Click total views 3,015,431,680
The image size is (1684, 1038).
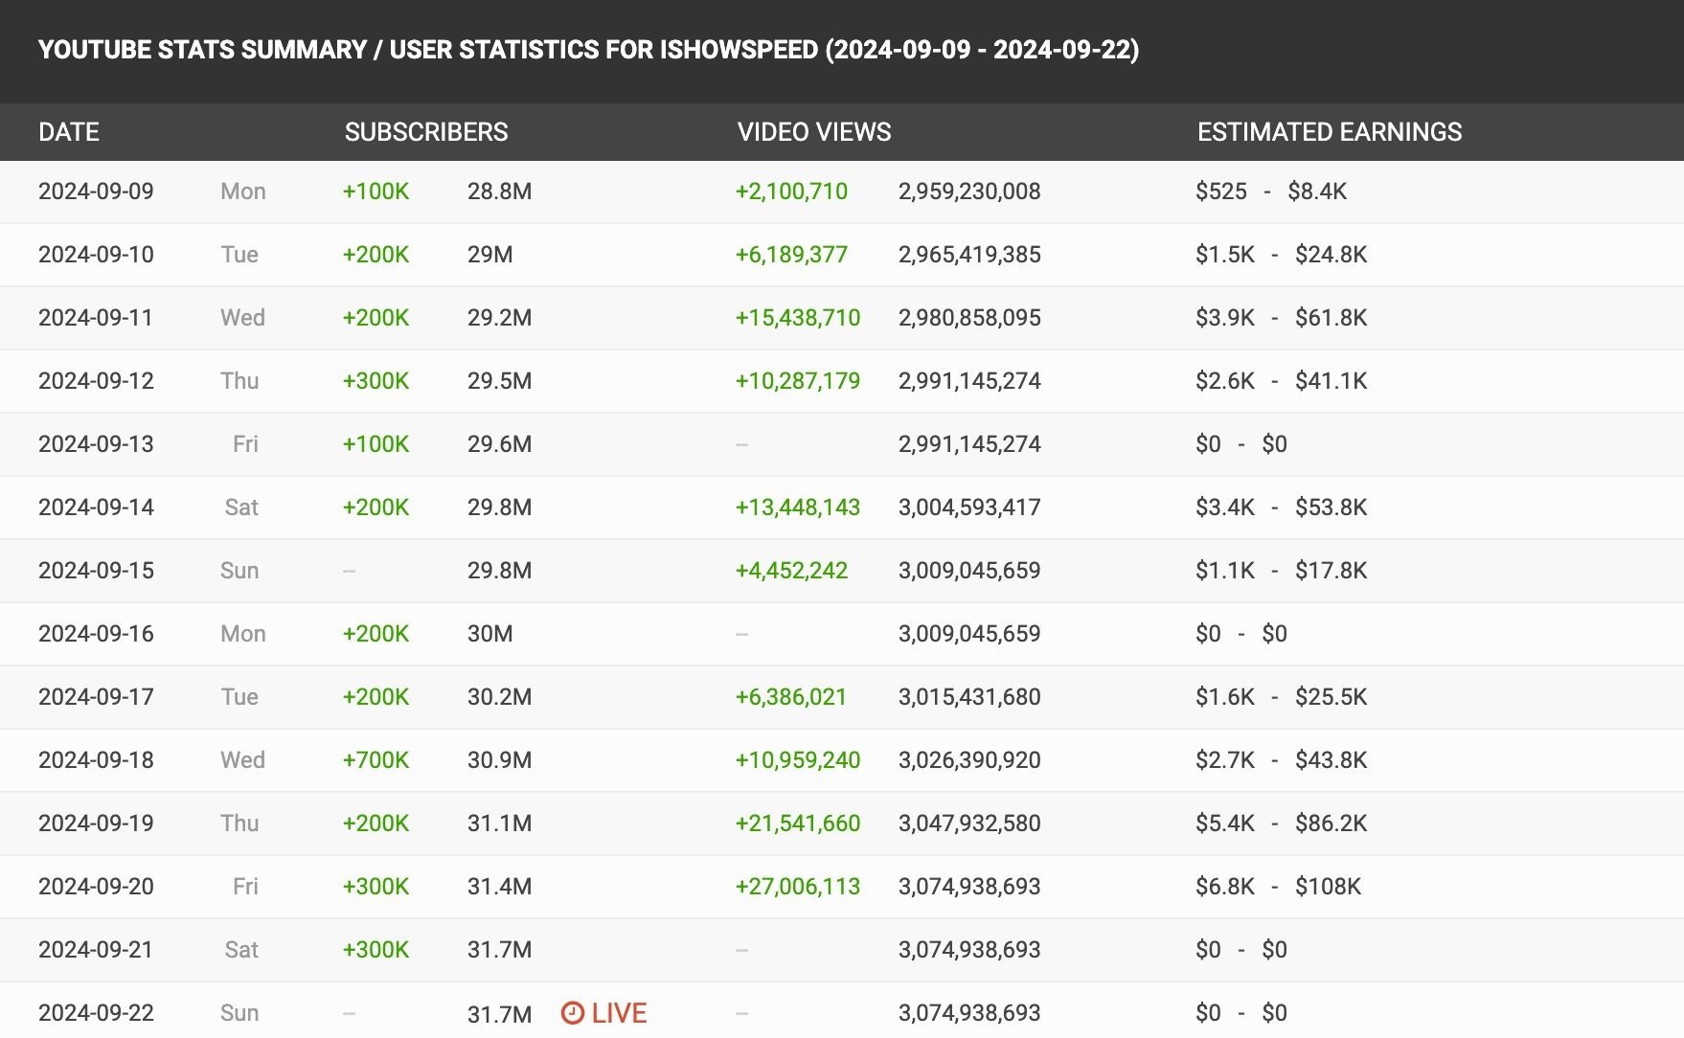click(x=969, y=697)
